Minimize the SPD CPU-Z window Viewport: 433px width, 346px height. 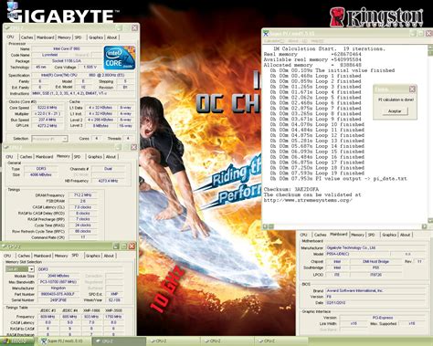116,246
